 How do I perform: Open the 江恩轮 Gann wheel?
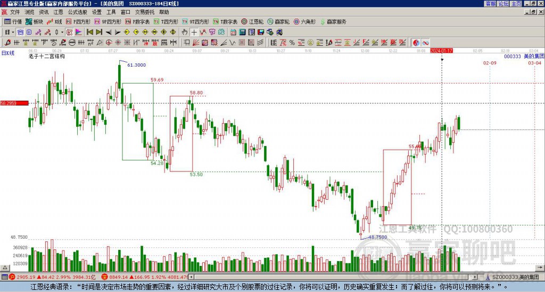[252, 21]
